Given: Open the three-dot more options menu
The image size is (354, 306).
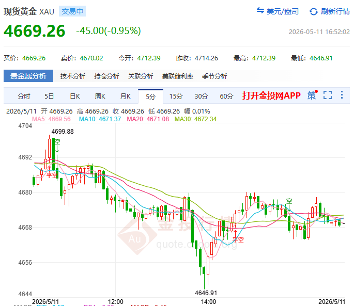Looking at the screenshot, I should coord(342,95).
